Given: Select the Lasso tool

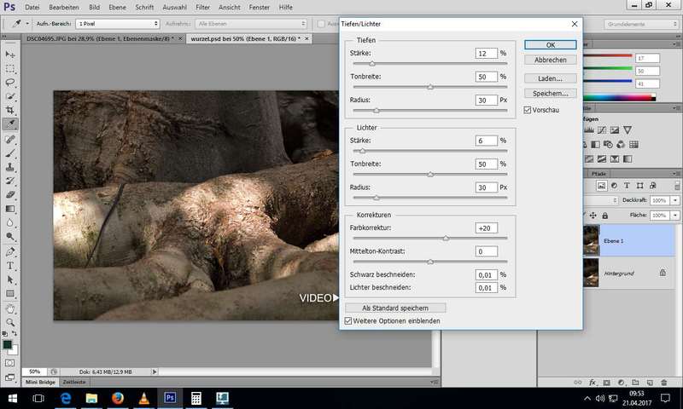Looking at the screenshot, I should 10,83.
